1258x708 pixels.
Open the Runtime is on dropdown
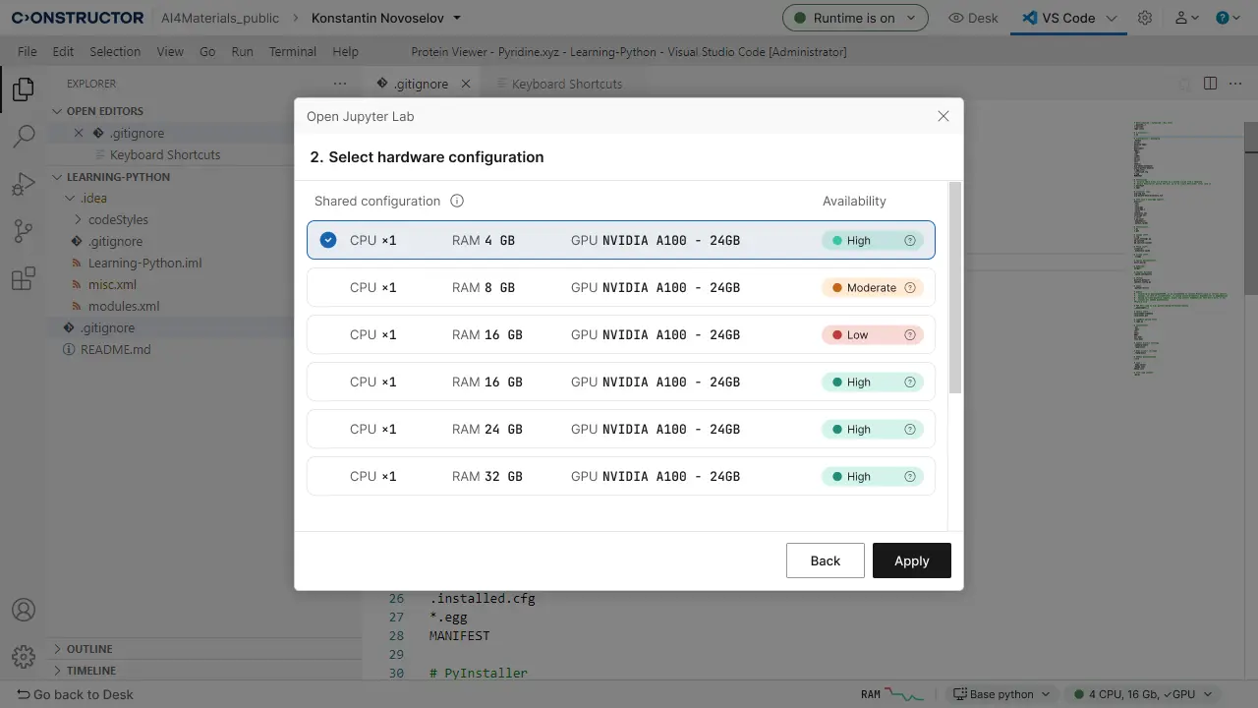(854, 18)
